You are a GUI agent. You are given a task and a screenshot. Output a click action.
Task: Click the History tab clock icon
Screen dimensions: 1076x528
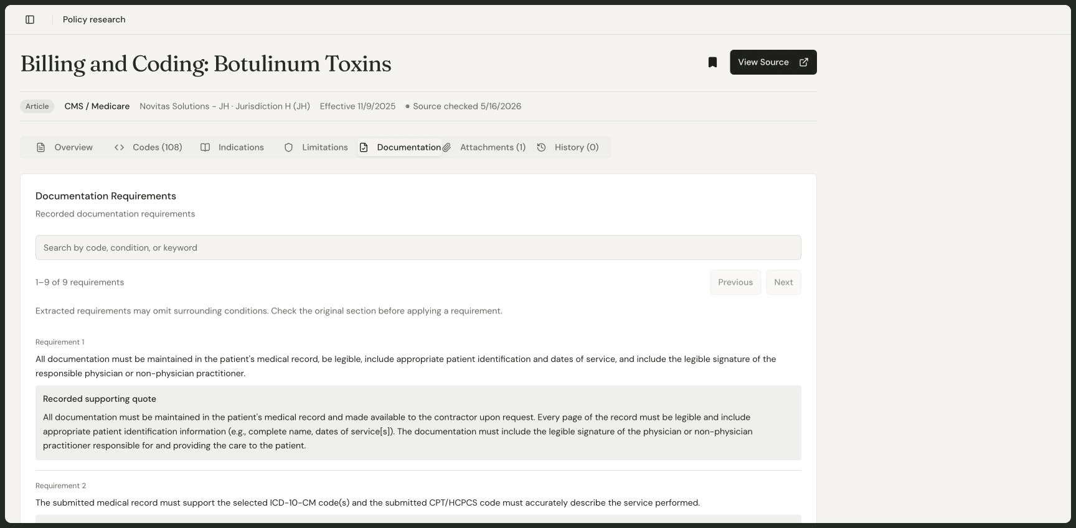541,147
